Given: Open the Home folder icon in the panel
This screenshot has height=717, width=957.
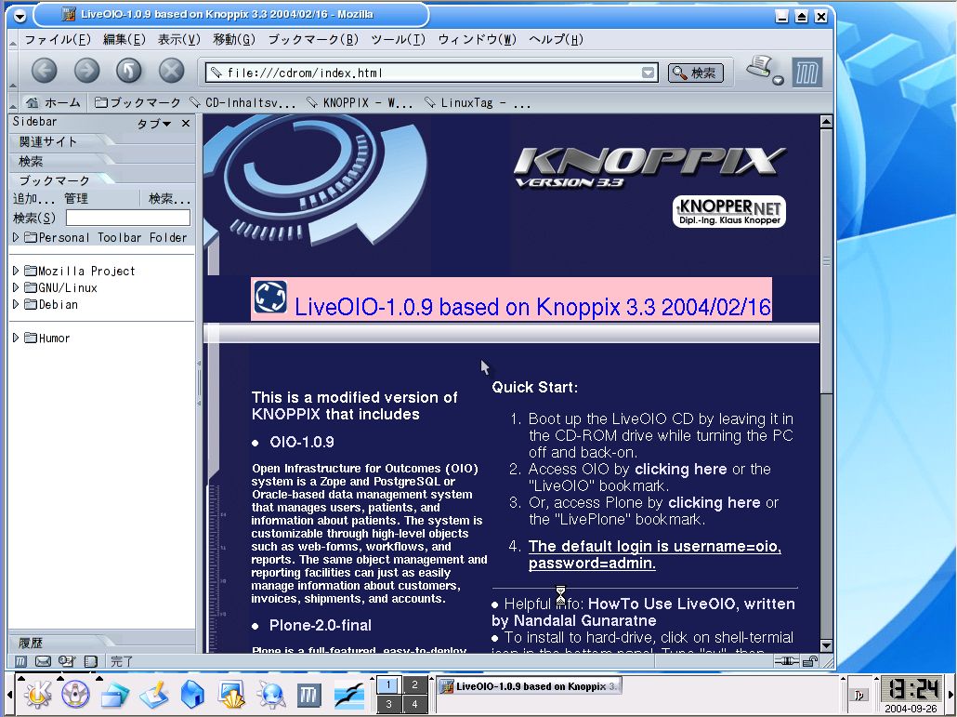Looking at the screenshot, I should pyautogui.click(x=192, y=695).
